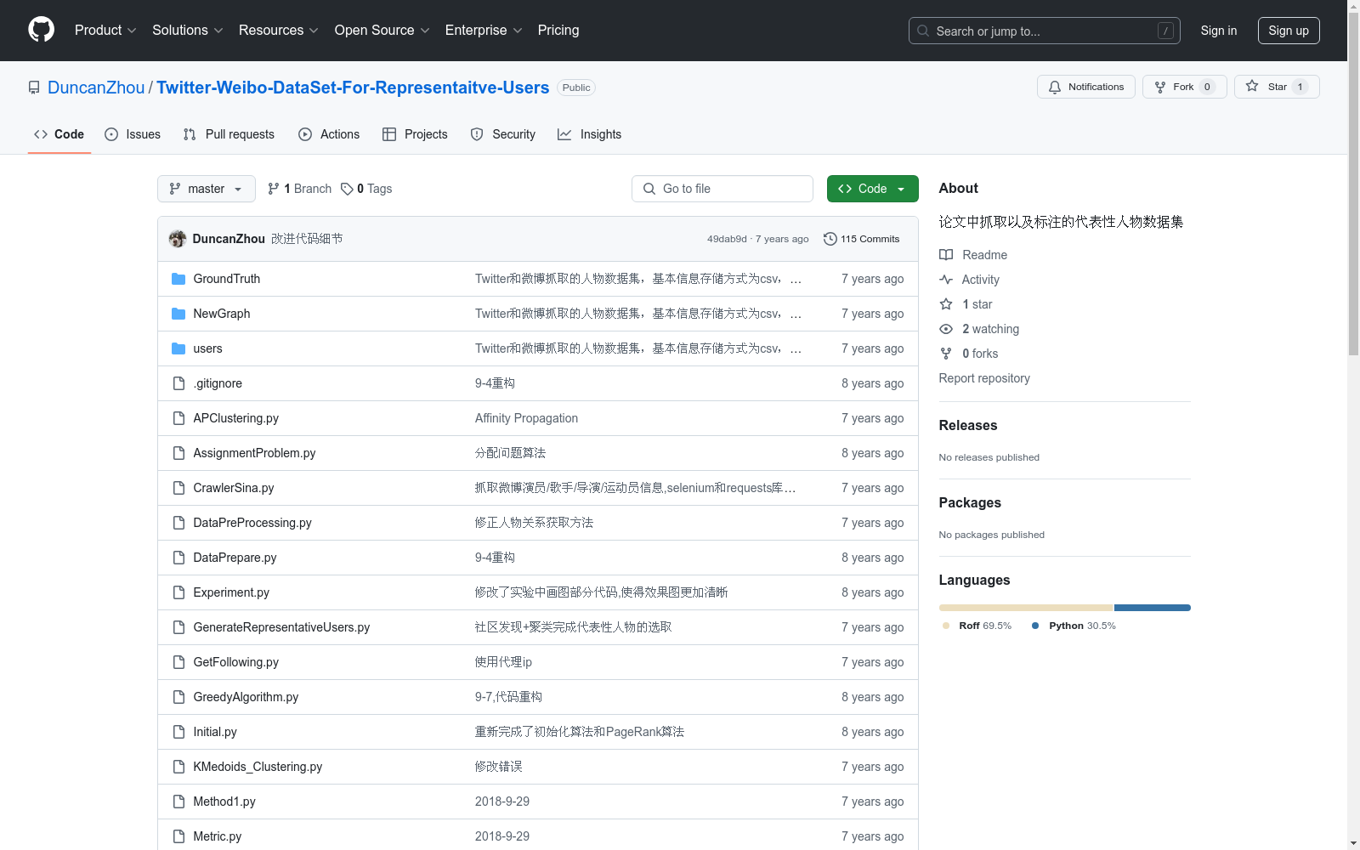Screen dimensions: 1360x850
Task: Switch to the Insights tab
Action: click(590, 134)
